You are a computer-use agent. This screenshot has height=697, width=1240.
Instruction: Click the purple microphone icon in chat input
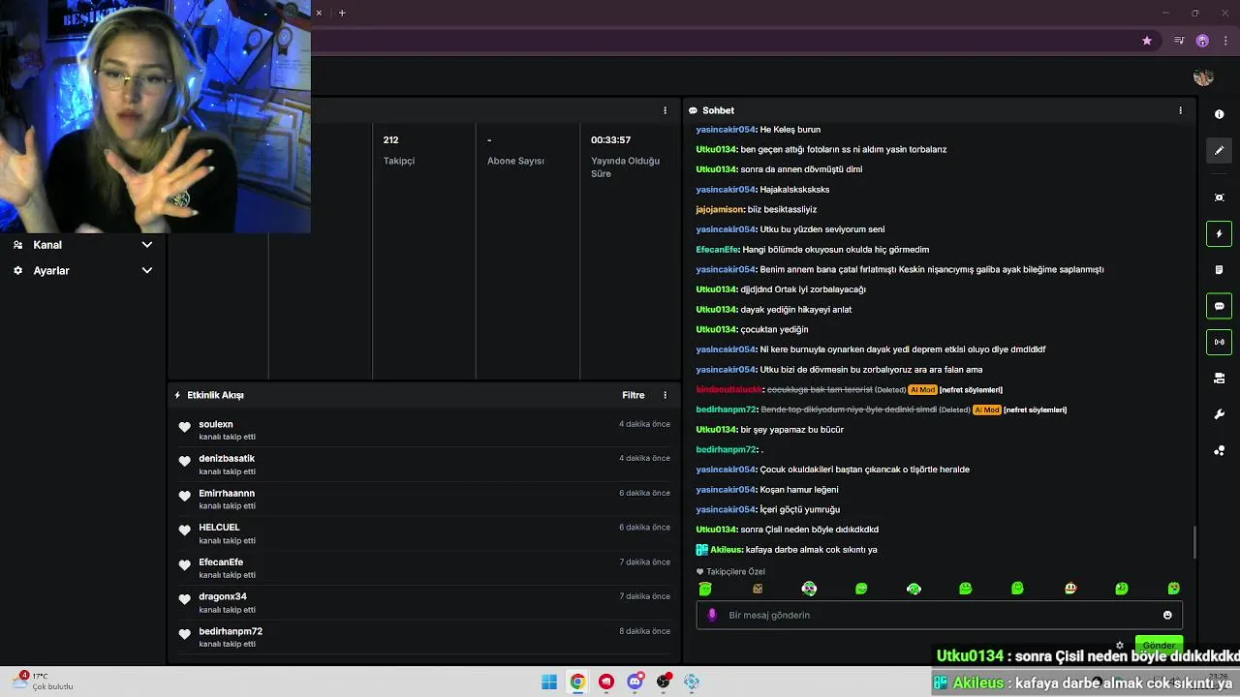712,615
